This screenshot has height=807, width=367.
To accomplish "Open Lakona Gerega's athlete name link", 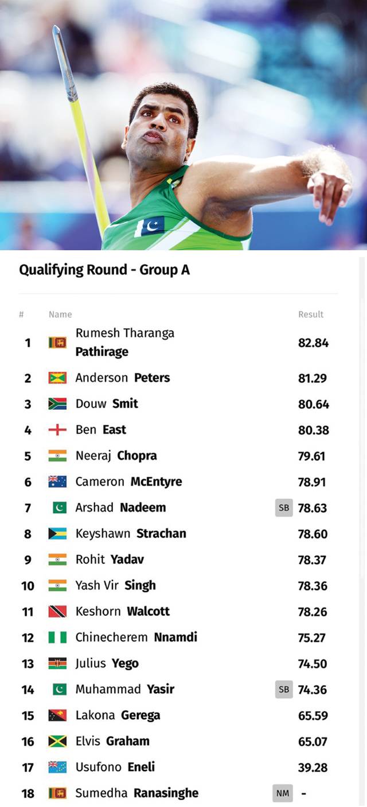I will click(x=118, y=715).
